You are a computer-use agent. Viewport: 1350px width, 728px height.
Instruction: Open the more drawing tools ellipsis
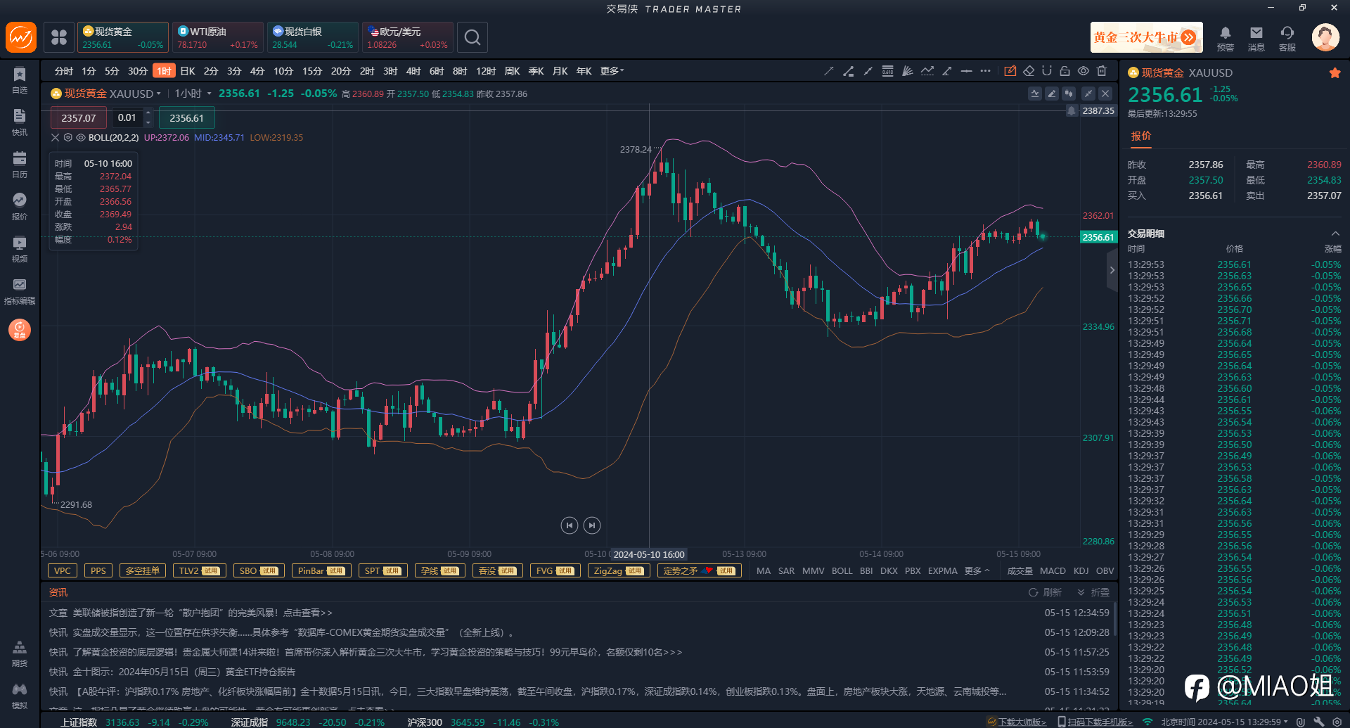coord(985,71)
